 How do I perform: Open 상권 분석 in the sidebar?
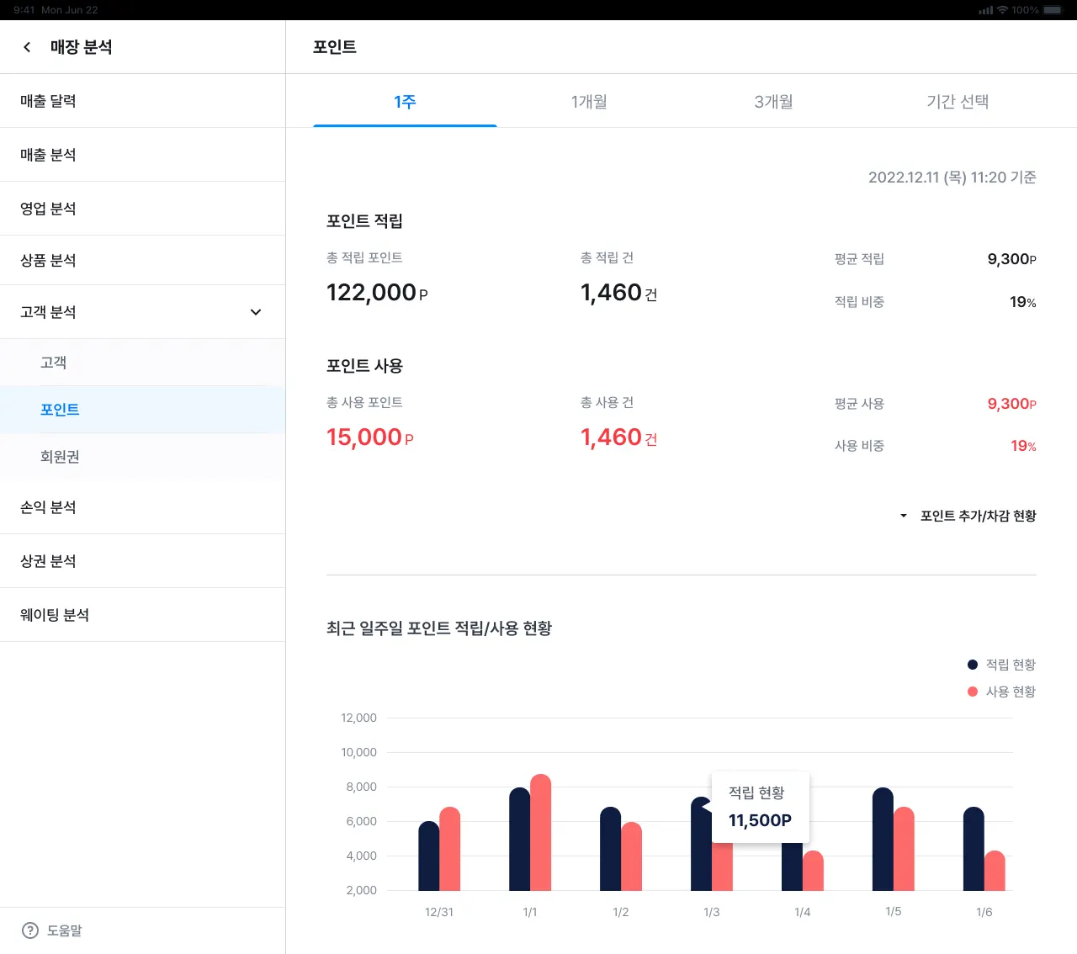tap(143, 561)
